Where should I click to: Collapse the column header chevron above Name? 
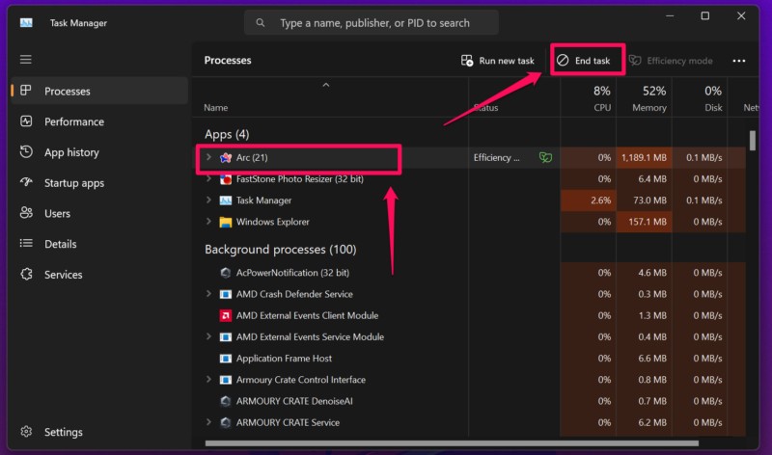326,85
